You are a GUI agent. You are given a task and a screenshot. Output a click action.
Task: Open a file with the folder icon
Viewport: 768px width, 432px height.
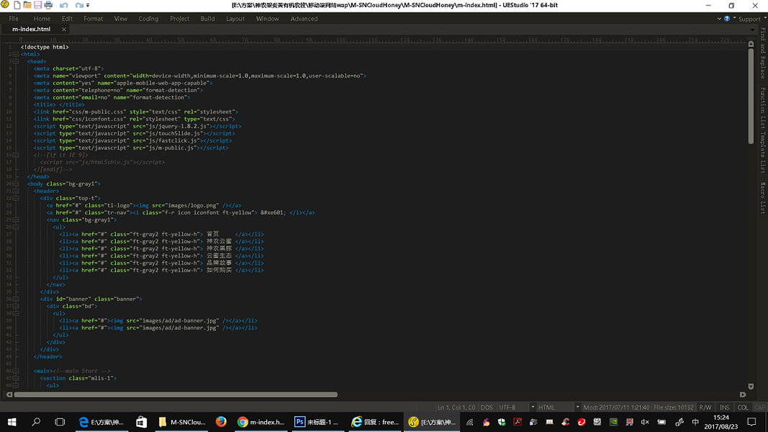tap(27, 5)
